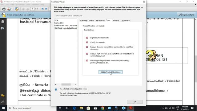Open the Comments panel icon in left sidebar

point(3,96)
